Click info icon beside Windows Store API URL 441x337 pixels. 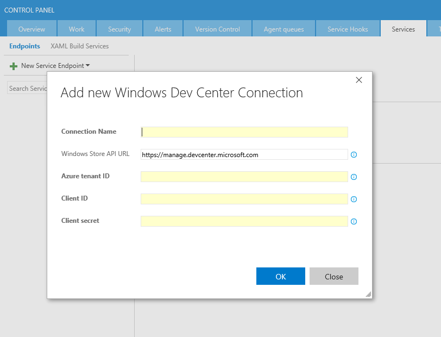tap(354, 154)
